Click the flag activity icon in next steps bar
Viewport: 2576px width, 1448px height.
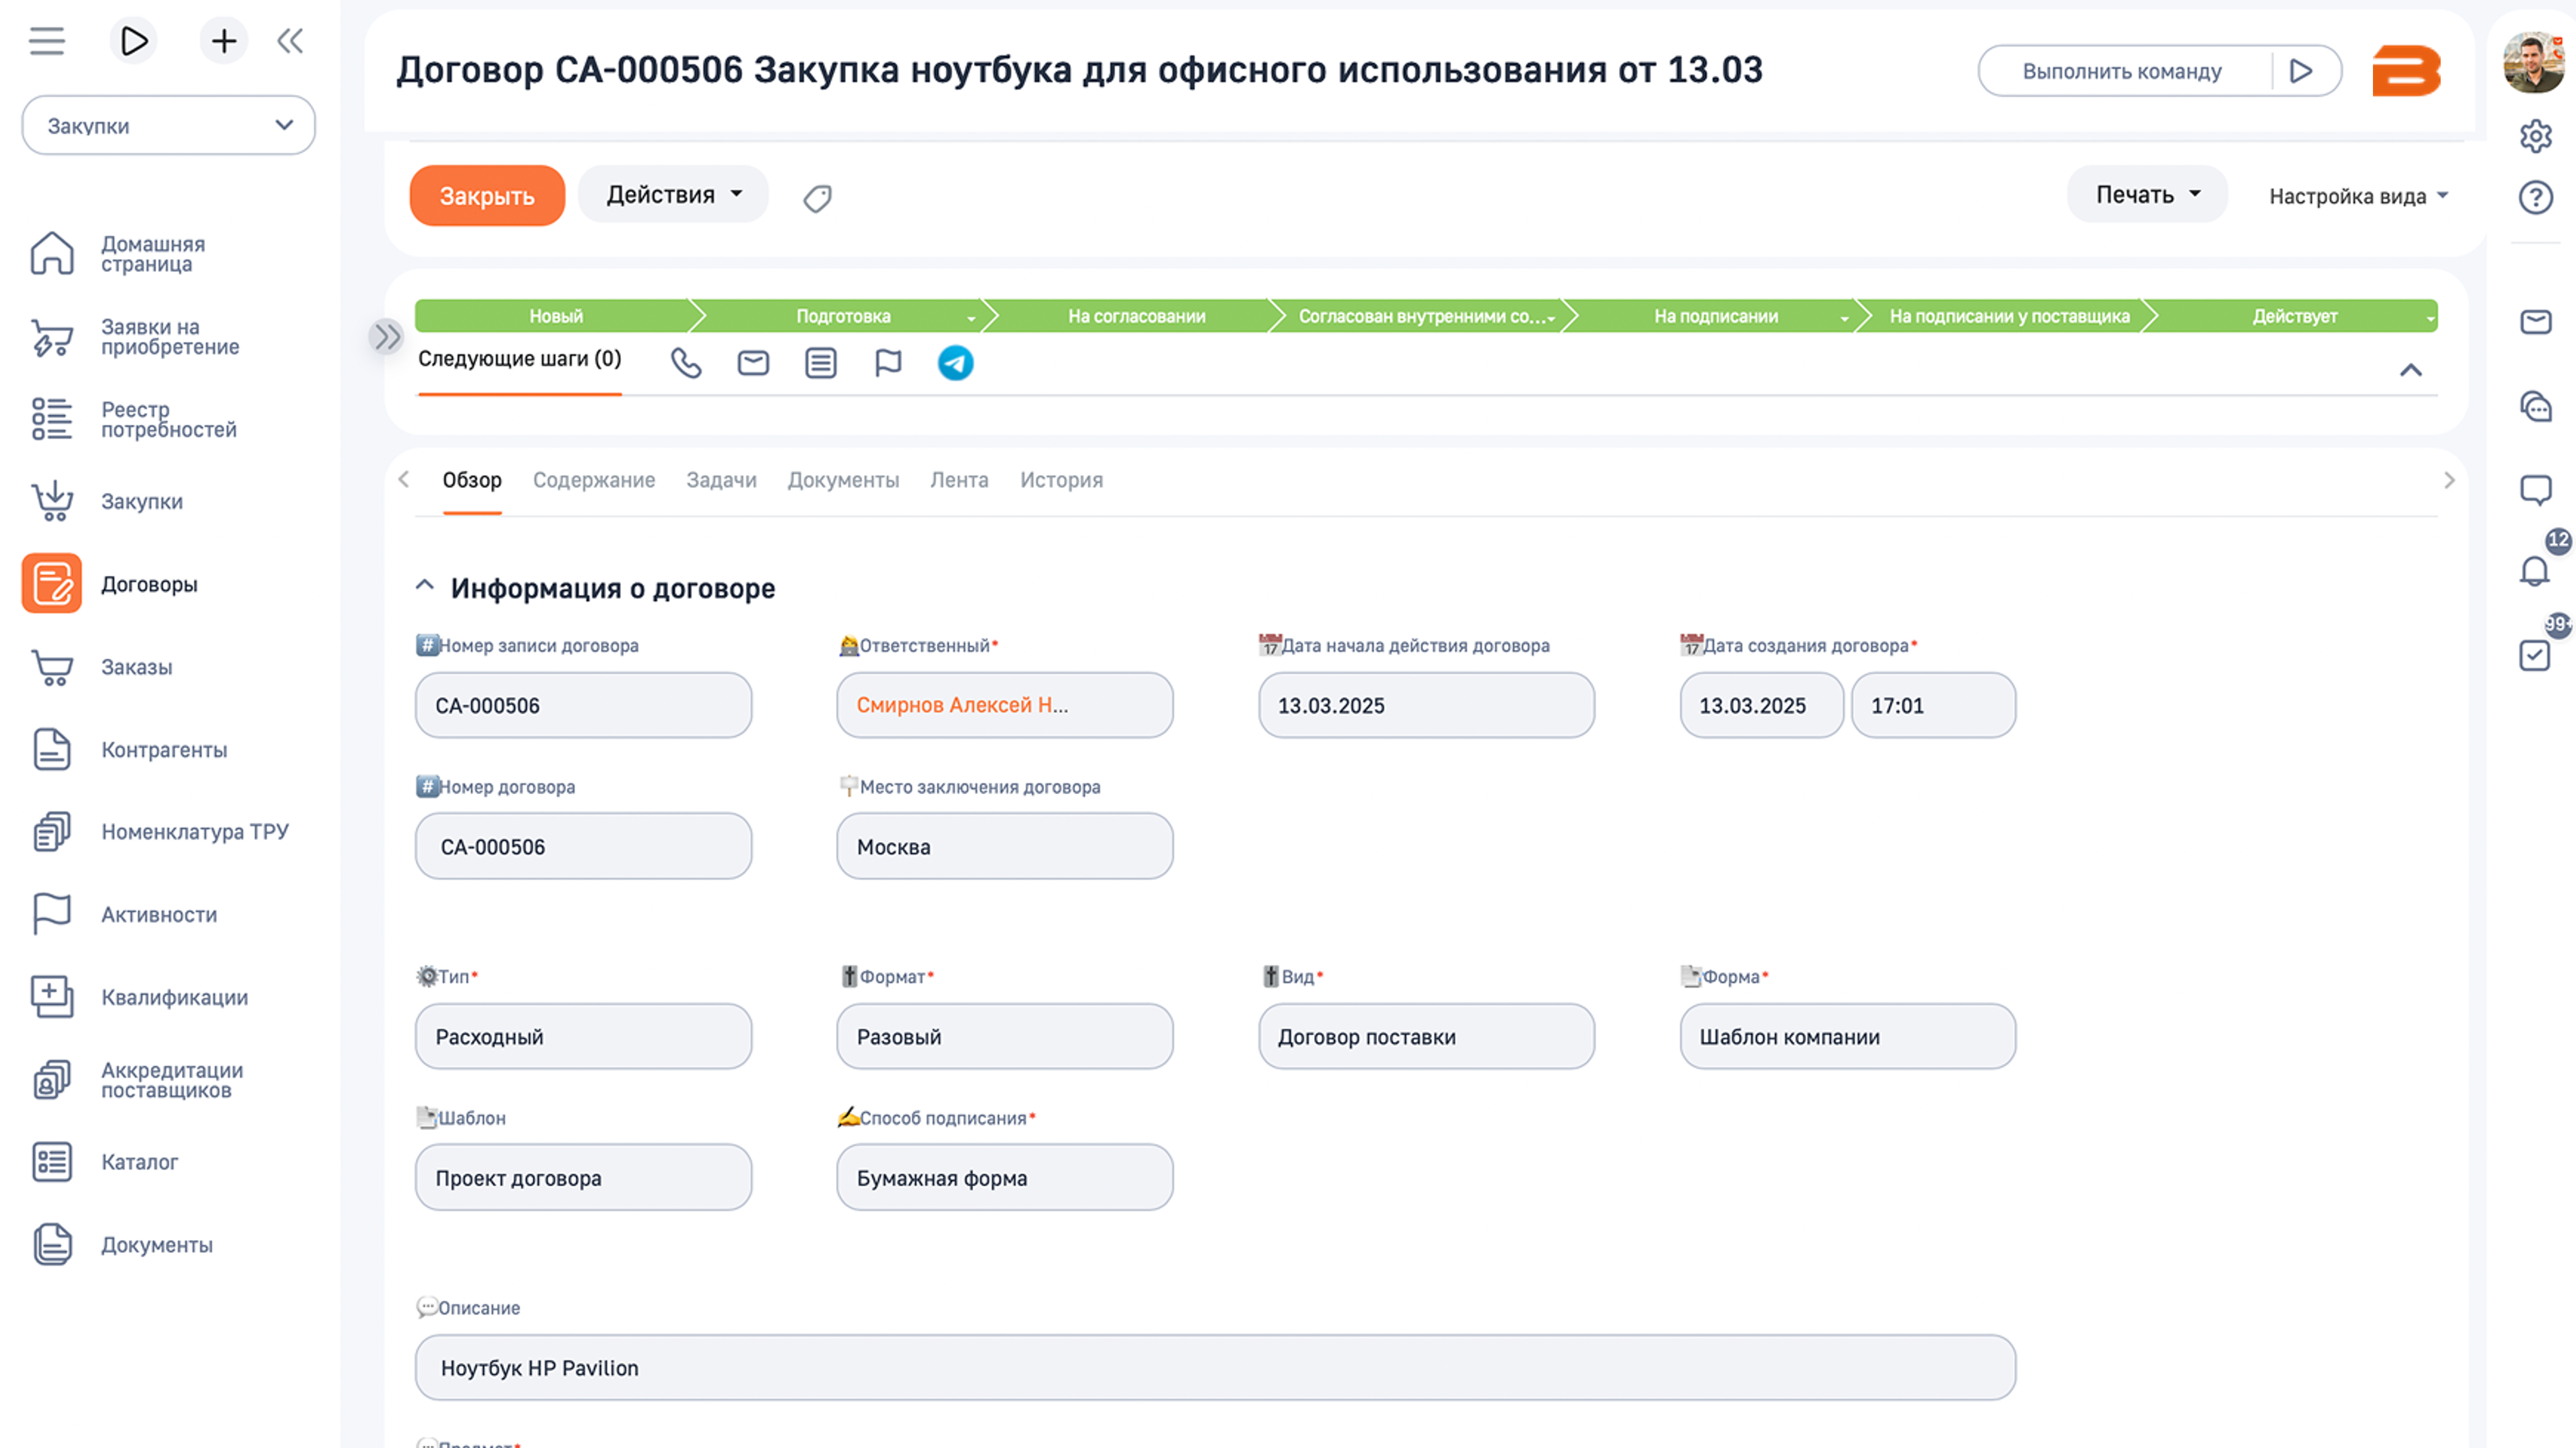click(x=888, y=363)
